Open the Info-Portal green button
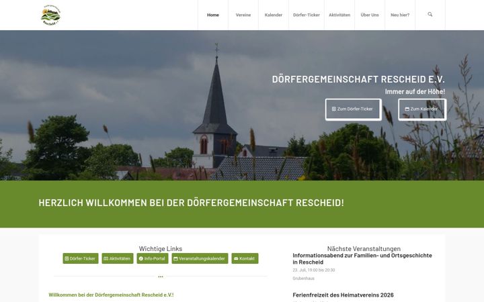 153,258
